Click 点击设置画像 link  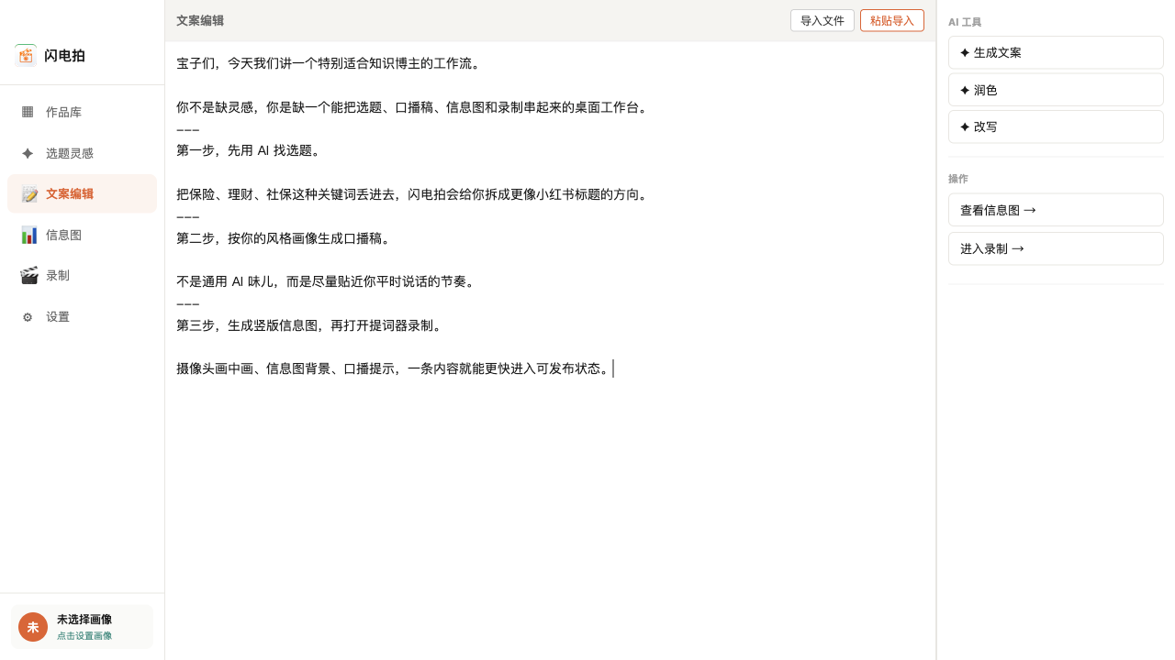coord(84,635)
